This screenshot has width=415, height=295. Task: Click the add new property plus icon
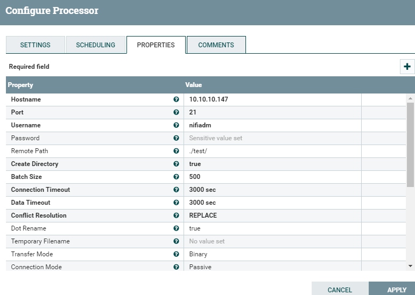tap(407, 67)
